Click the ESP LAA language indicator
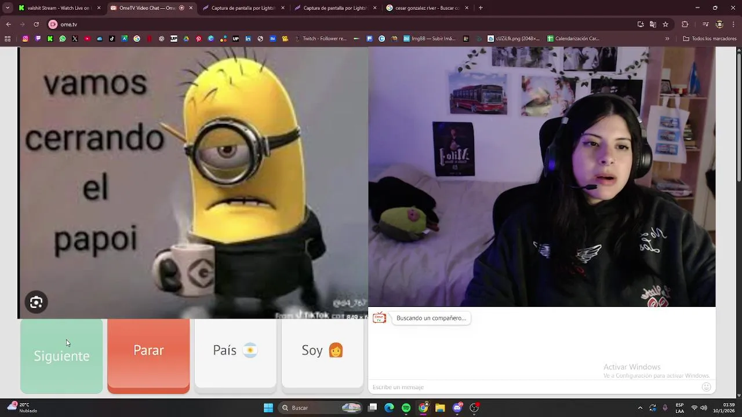This screenshot has width=742, height=417. pyautogui.click(x=679, y=408)
